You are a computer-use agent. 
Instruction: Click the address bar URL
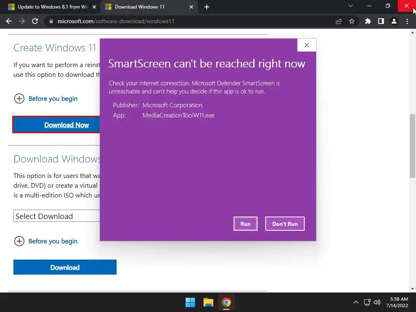(x=116, y=21)
